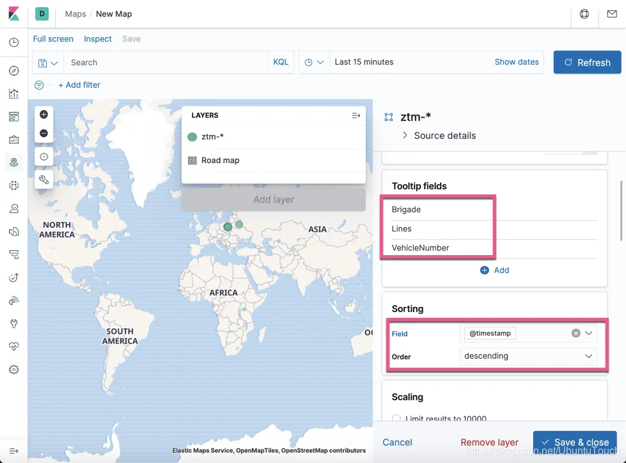Screen dimensions: 626x463
Task: Open the time quick menu dropdown
Action: (x=314, y=62)
